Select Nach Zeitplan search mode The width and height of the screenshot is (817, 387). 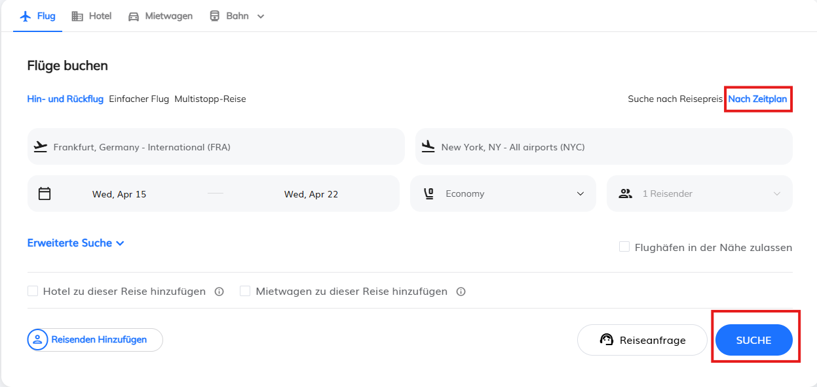pyautogui.click(x=757, y=99)
